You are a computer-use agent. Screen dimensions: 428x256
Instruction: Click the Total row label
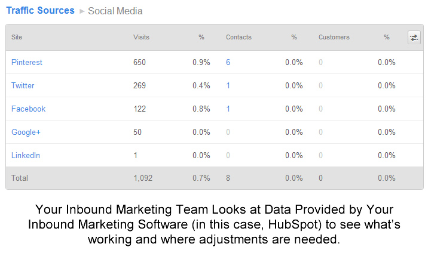(x=20, y=178)
